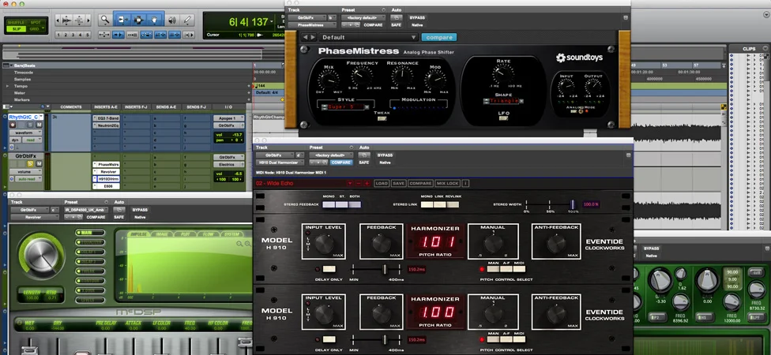Screen dimensions: 771x355
Task: Open the waveform track view selector
Action: click(x=27, y=133)
